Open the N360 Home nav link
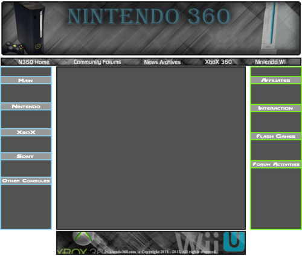Viewport: 302px width, 259px height. 34,62
